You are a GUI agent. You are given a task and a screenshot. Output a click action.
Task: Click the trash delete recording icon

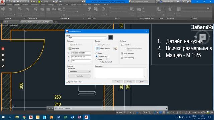pyautogui.click(x=3, y=60)
